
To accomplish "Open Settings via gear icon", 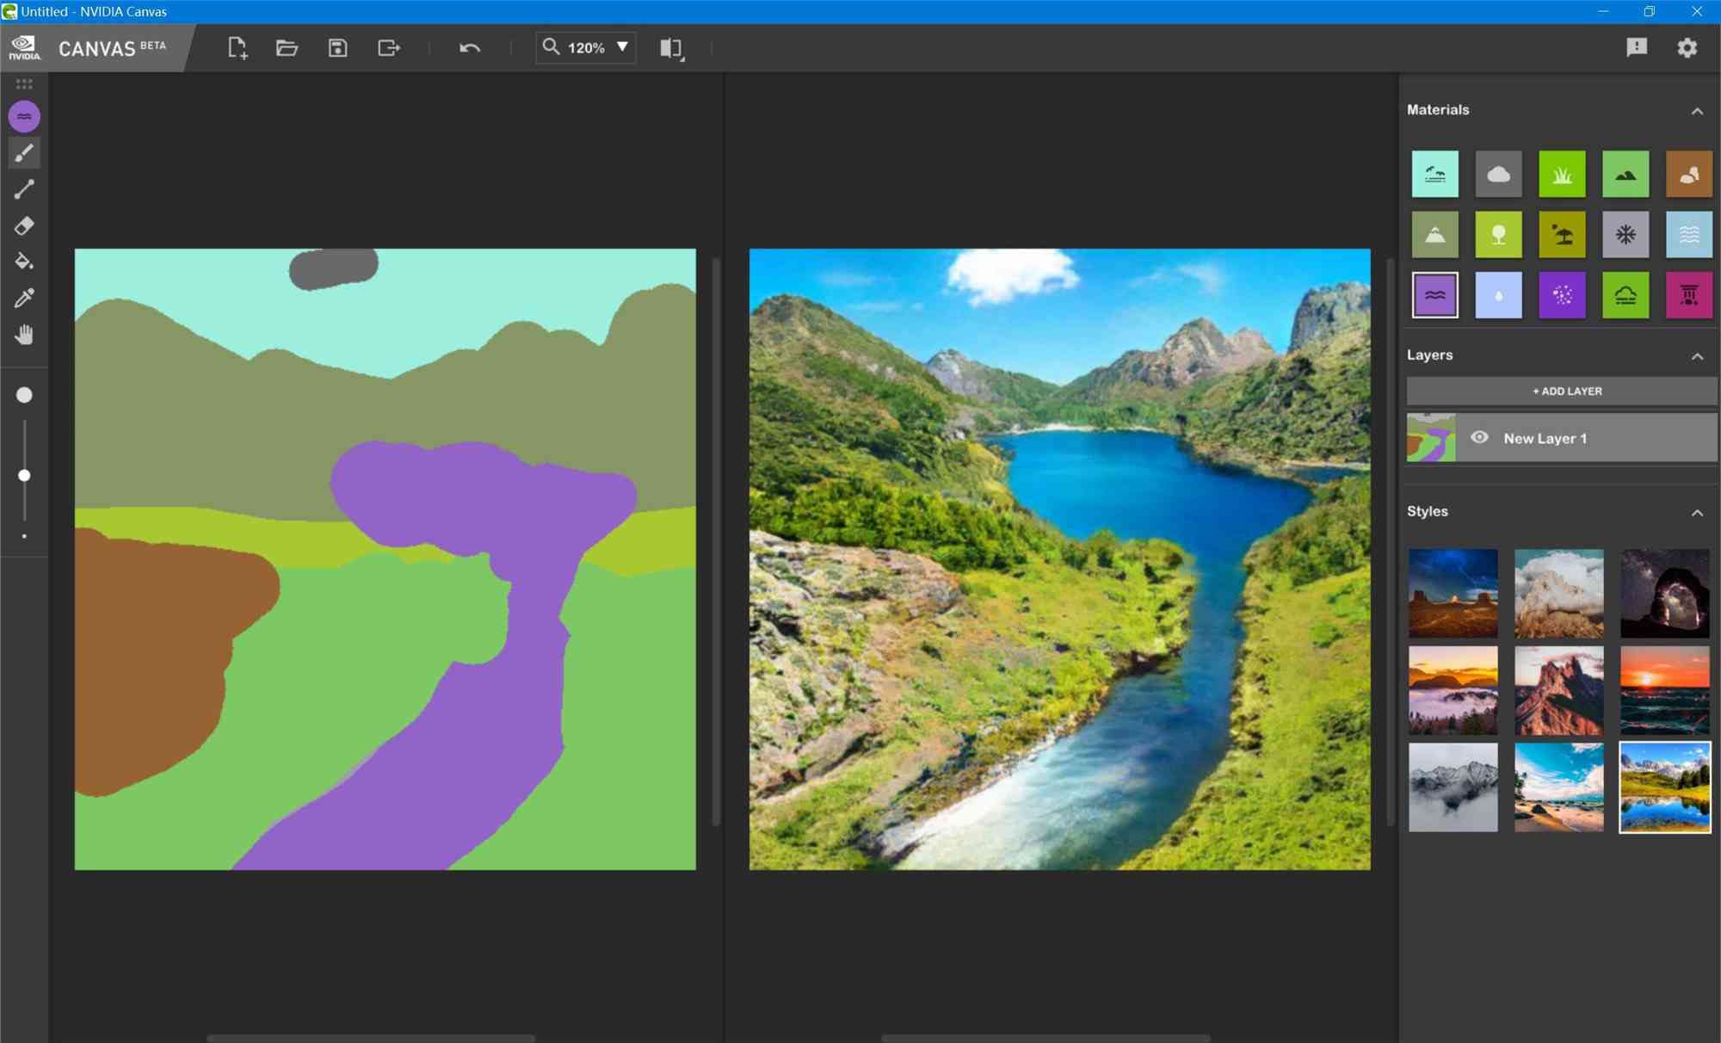I will point(1687,46).
